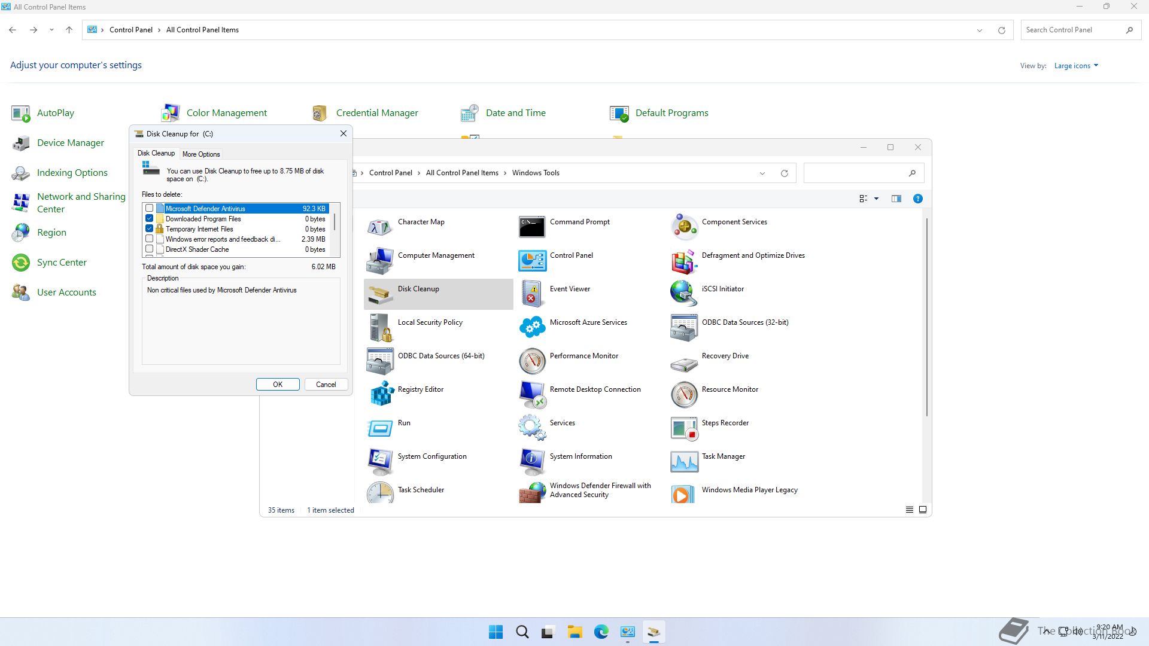Open Local Security Policy icon
This screenshot has height=646, width=1149.
pos(379,328)
